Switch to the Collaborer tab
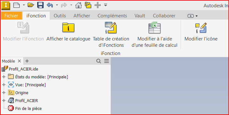Viewport: 229px width, 115px height. [x=164, y=16]
